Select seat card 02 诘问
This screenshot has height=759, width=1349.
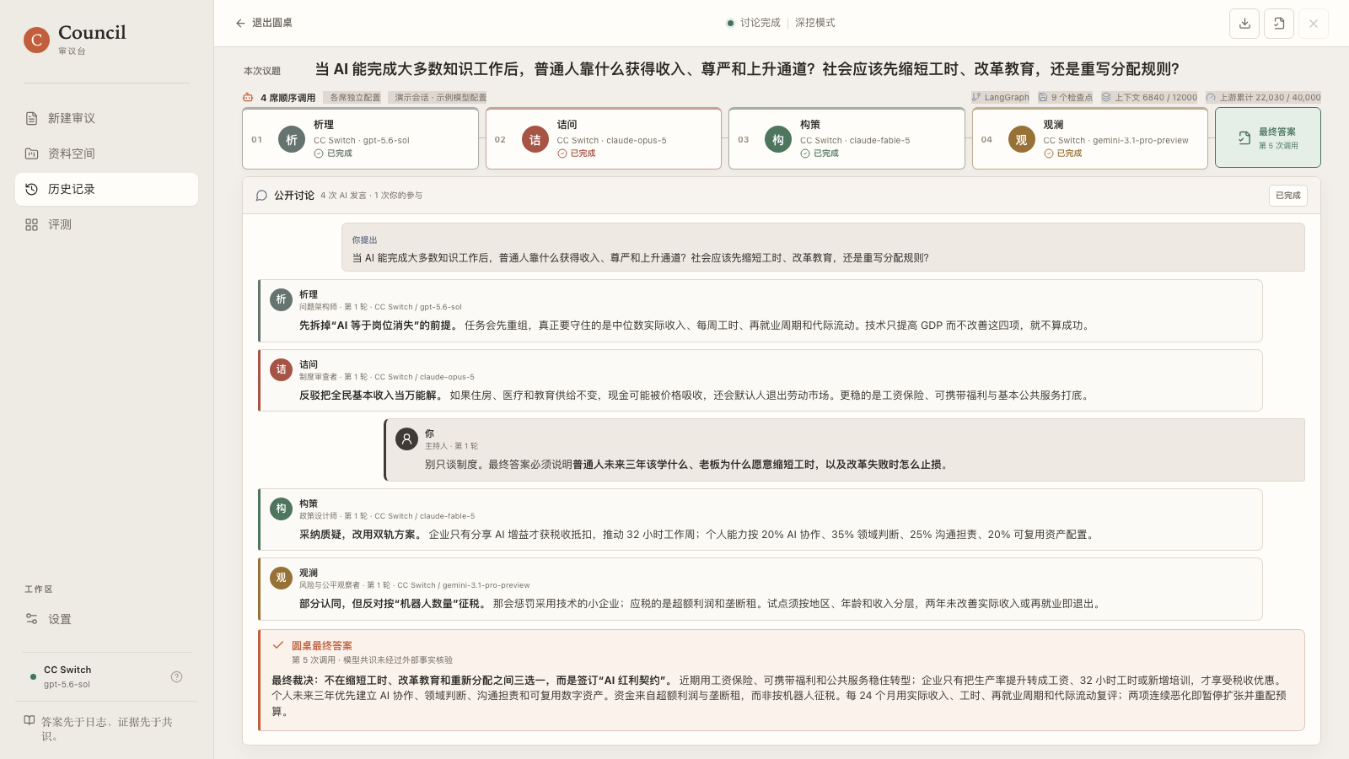pos(604,138)
